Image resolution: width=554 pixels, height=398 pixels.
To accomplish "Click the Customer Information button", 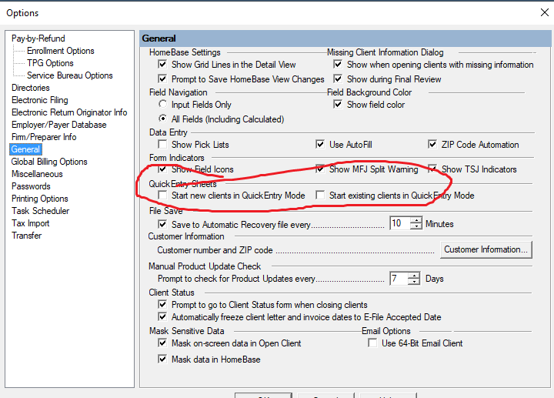I will point(486,249).
